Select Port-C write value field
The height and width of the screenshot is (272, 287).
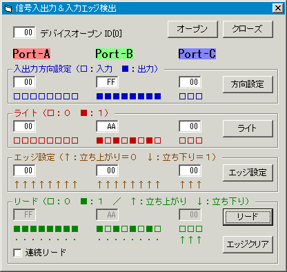coord(190,126)
